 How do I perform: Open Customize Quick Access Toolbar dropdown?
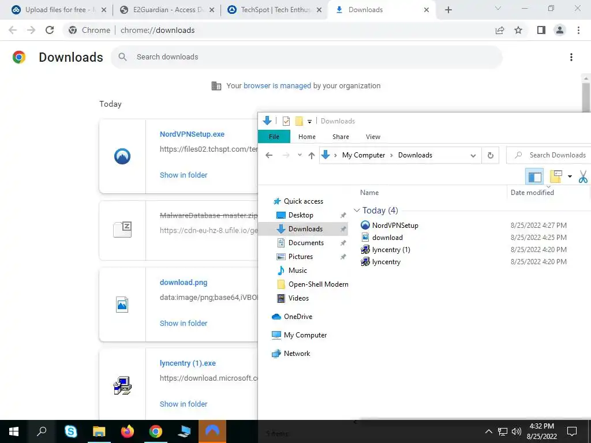tap(309, 121)
